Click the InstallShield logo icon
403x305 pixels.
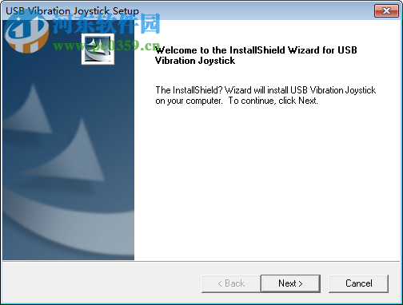(98, 49)
